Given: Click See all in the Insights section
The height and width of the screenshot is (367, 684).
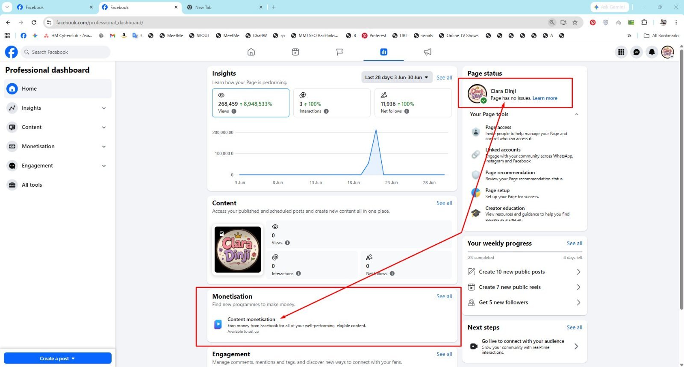Looking at the screenshot, I should 444,78.
